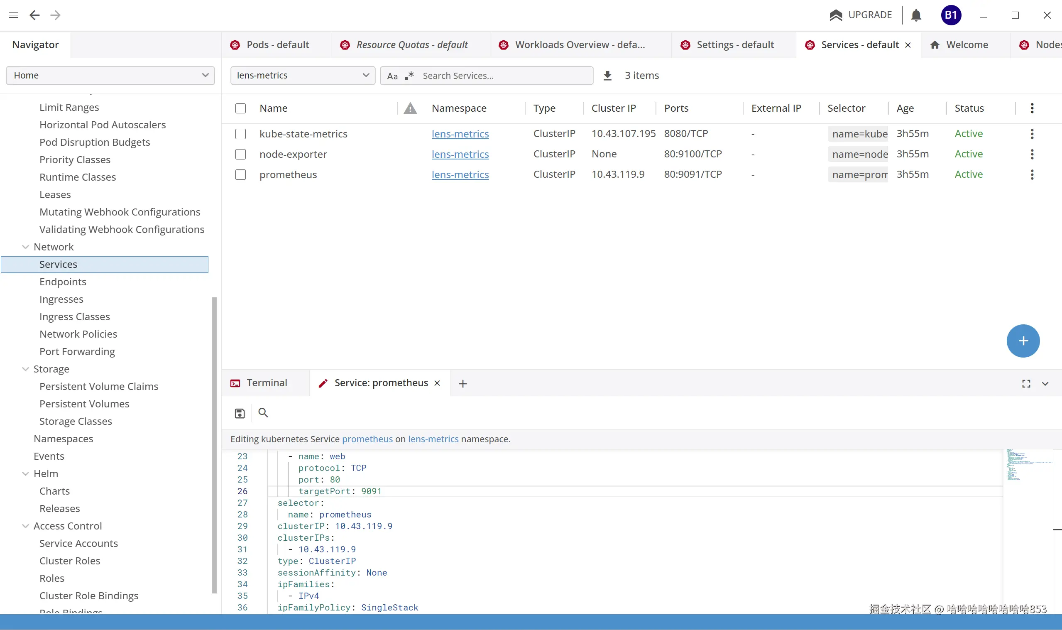Click the search magnifier in editor toolbar
Screen dimensions: 1062x630
point(263,413)
